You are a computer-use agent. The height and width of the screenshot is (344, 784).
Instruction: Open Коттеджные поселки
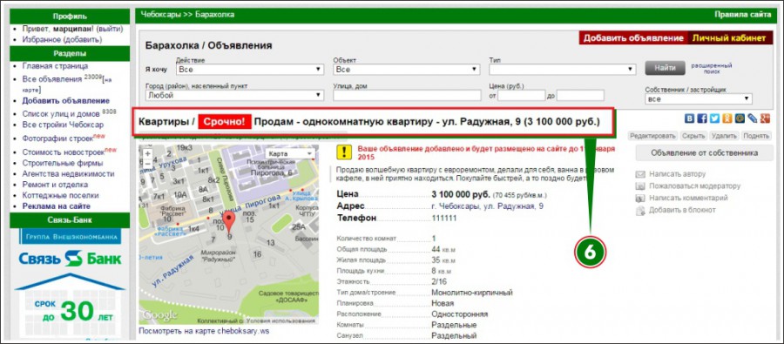point(60,195)
